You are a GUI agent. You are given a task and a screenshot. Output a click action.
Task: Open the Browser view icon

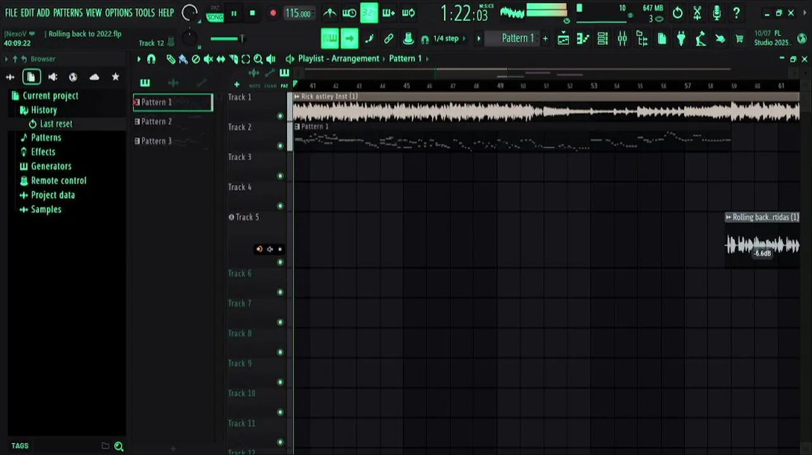click(x=642, y=39)
